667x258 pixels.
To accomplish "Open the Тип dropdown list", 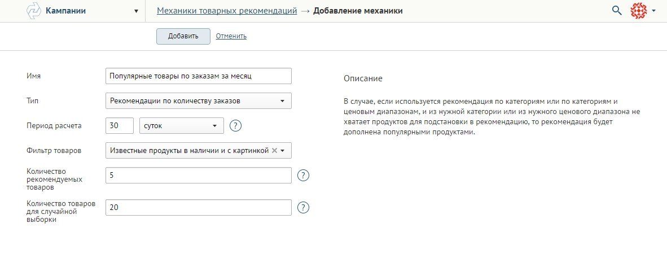I will pyautogui.click(x=198, y=101).
